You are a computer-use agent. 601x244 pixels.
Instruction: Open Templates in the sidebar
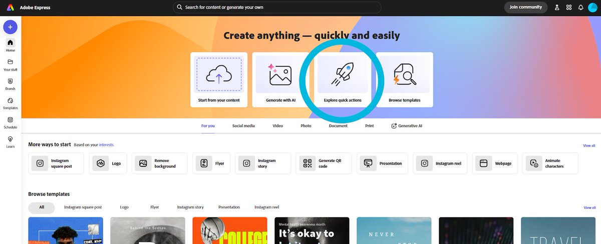10,103
